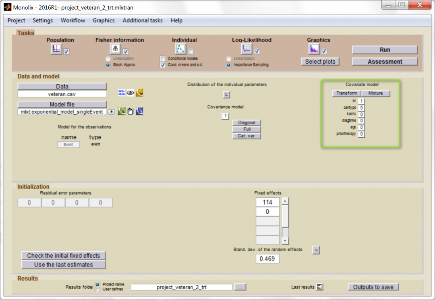Viewport: 435px width, 300px height.
Task: Preview veteran.csv with the eye icon
Action: (x=130, y=93)
